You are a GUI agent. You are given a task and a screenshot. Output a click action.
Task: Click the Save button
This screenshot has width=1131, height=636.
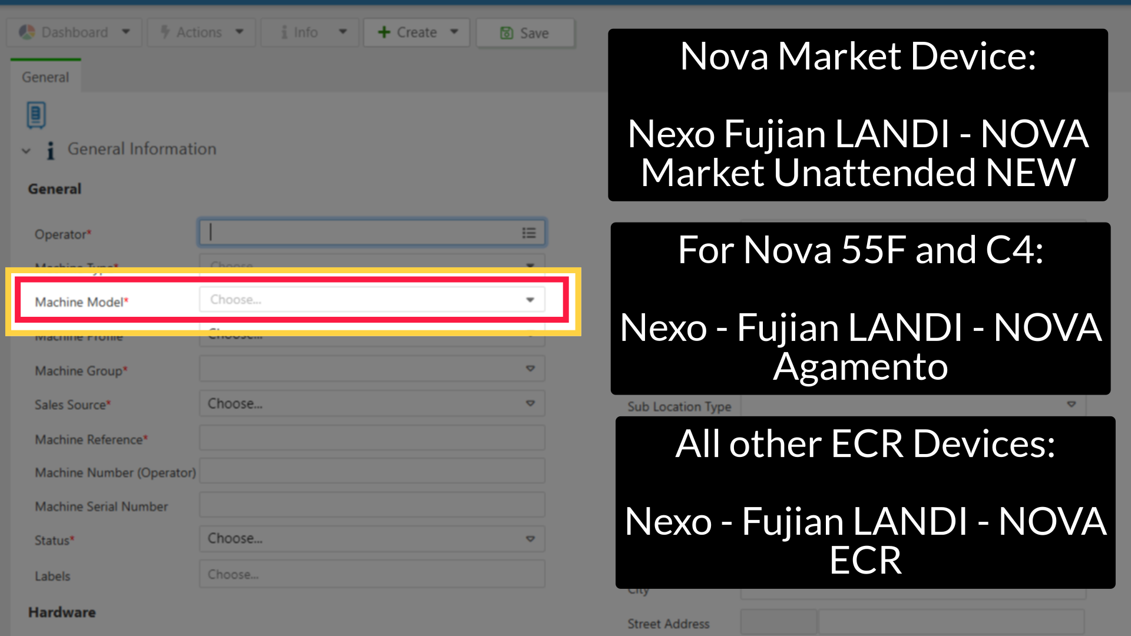pyautogui.click(x=525, y=33)
